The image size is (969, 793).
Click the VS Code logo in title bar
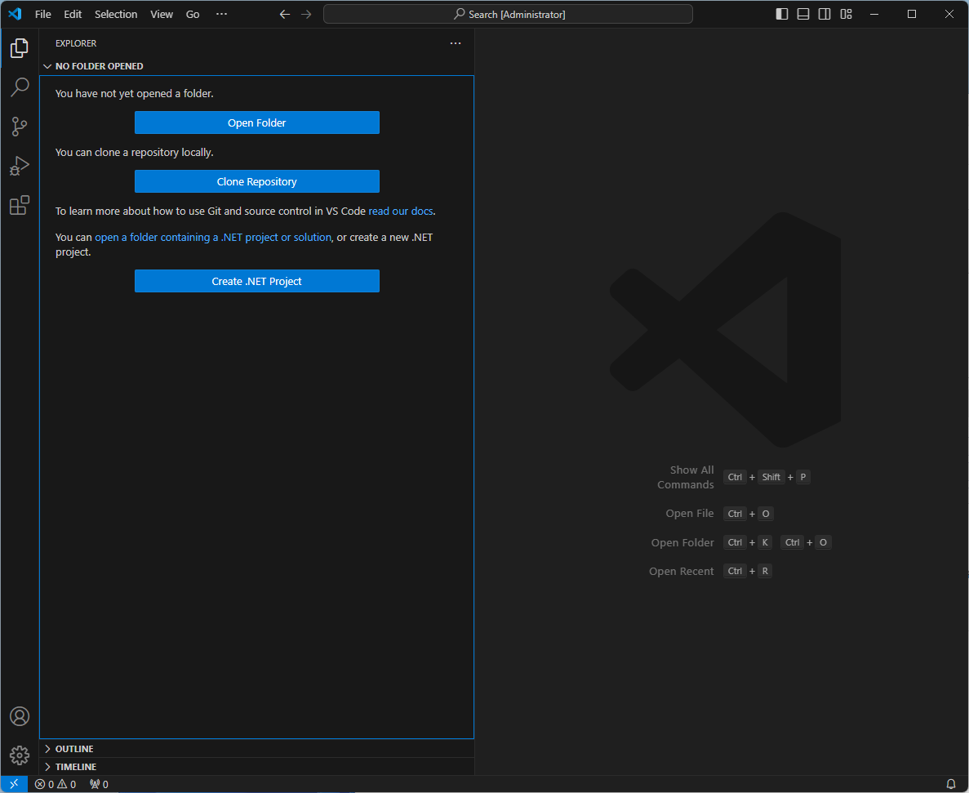coord(15,14)
